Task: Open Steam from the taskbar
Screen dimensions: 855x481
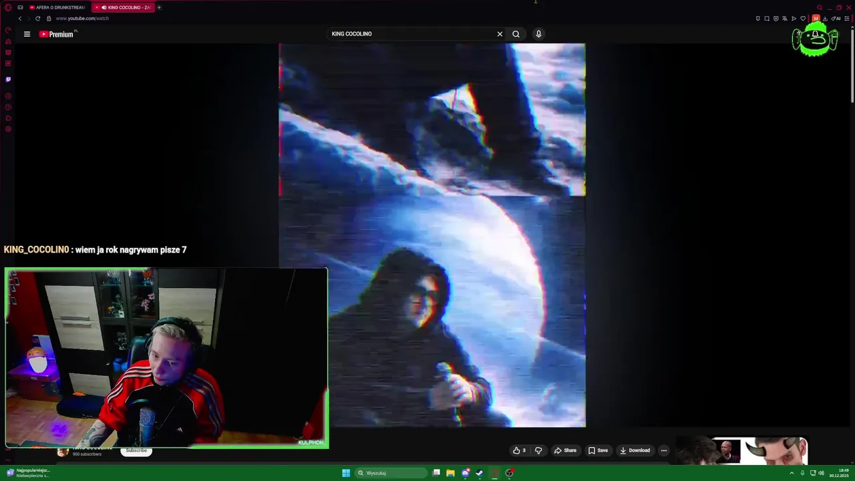Action: tap(480, 473)
